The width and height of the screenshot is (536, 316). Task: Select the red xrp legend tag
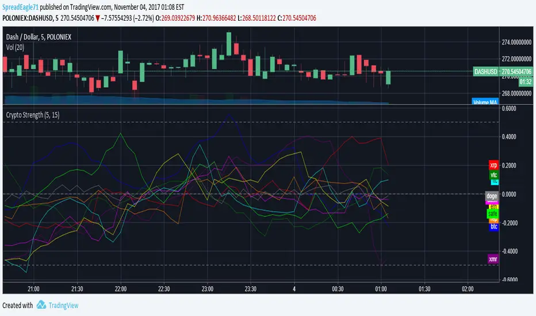pos(493,165)
